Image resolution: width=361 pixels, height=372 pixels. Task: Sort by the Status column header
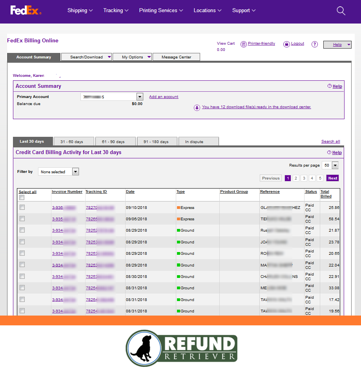coord(311,192)
